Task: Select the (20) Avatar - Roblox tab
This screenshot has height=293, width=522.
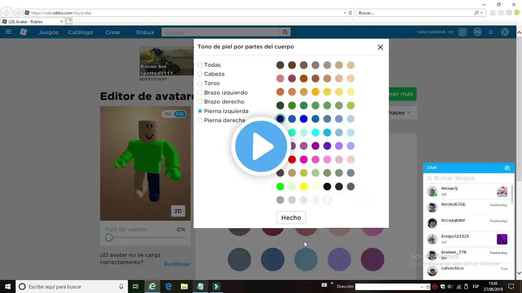Action: pos(33,22)
